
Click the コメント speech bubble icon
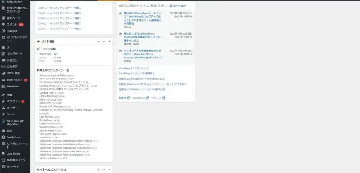pos(3,24)
